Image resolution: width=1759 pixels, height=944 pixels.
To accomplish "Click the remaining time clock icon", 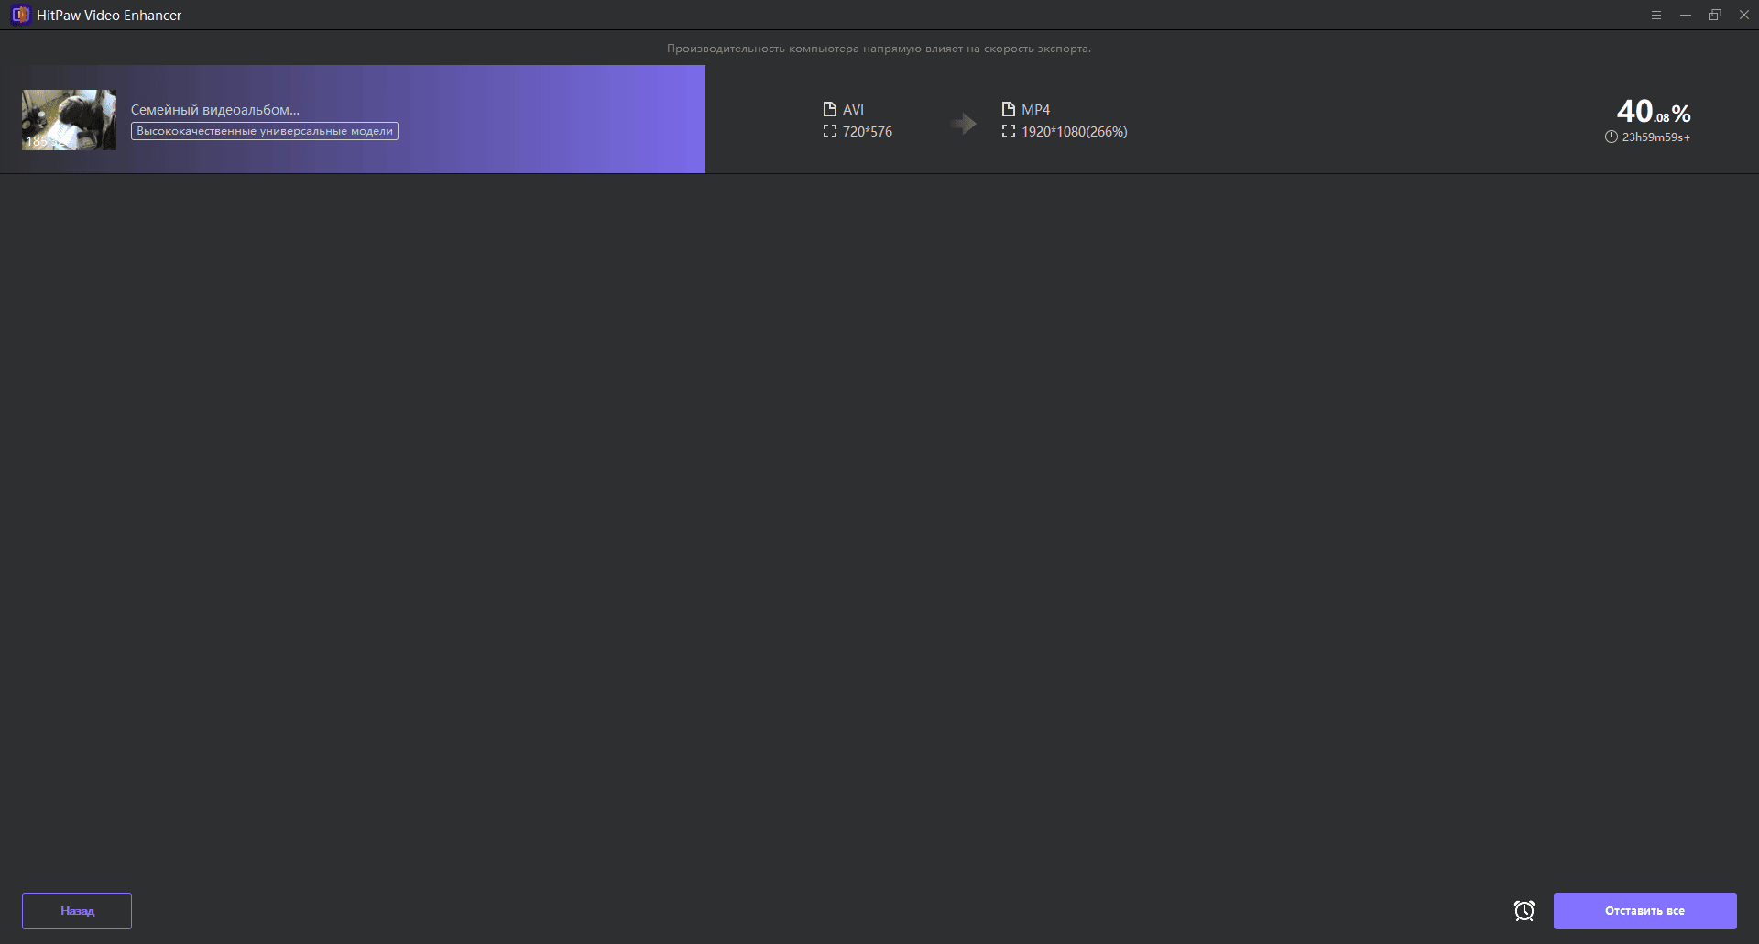I will (x=1611, y=137).
